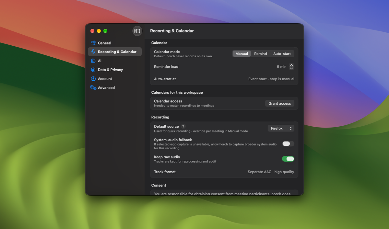Image resolution: width=389 pixels, height=229 pixels.
Task: Open help for Default source question mark
Action: coord(183,127)
